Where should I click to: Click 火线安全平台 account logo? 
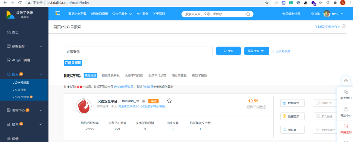click(x=84, y=106)
